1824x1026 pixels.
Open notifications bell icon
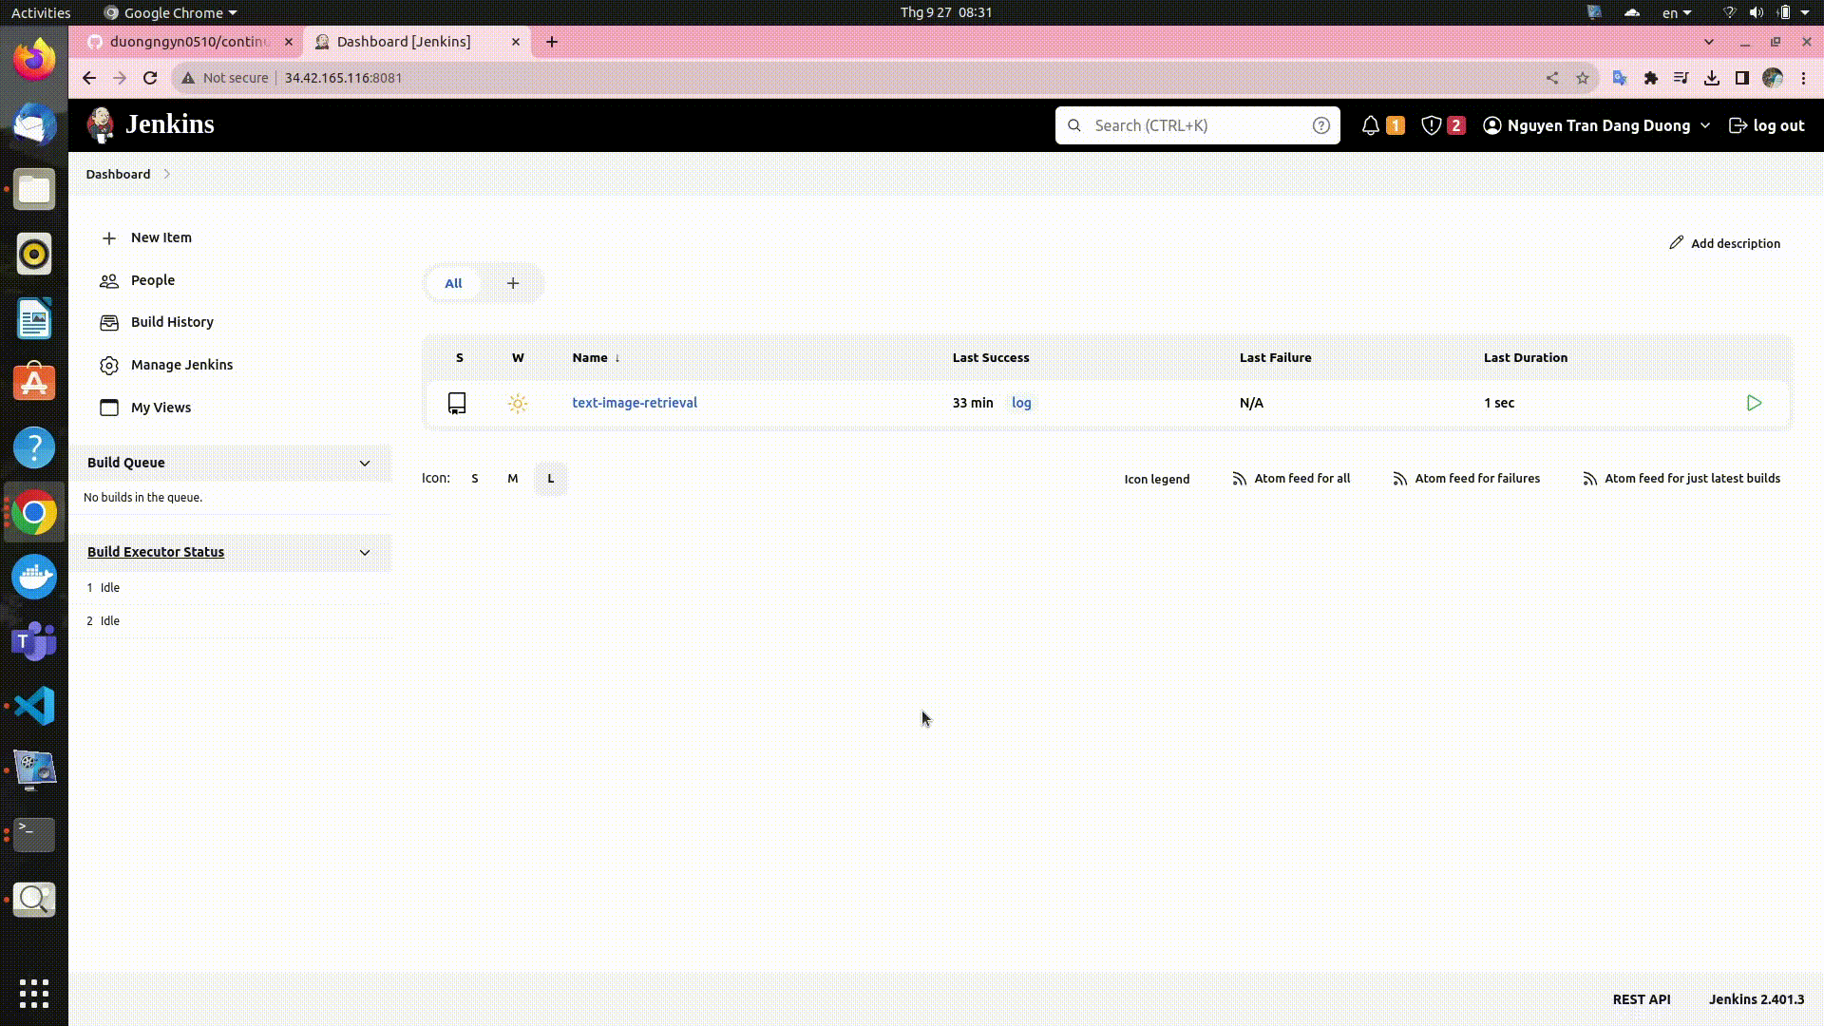click(x=1370, y=125)
